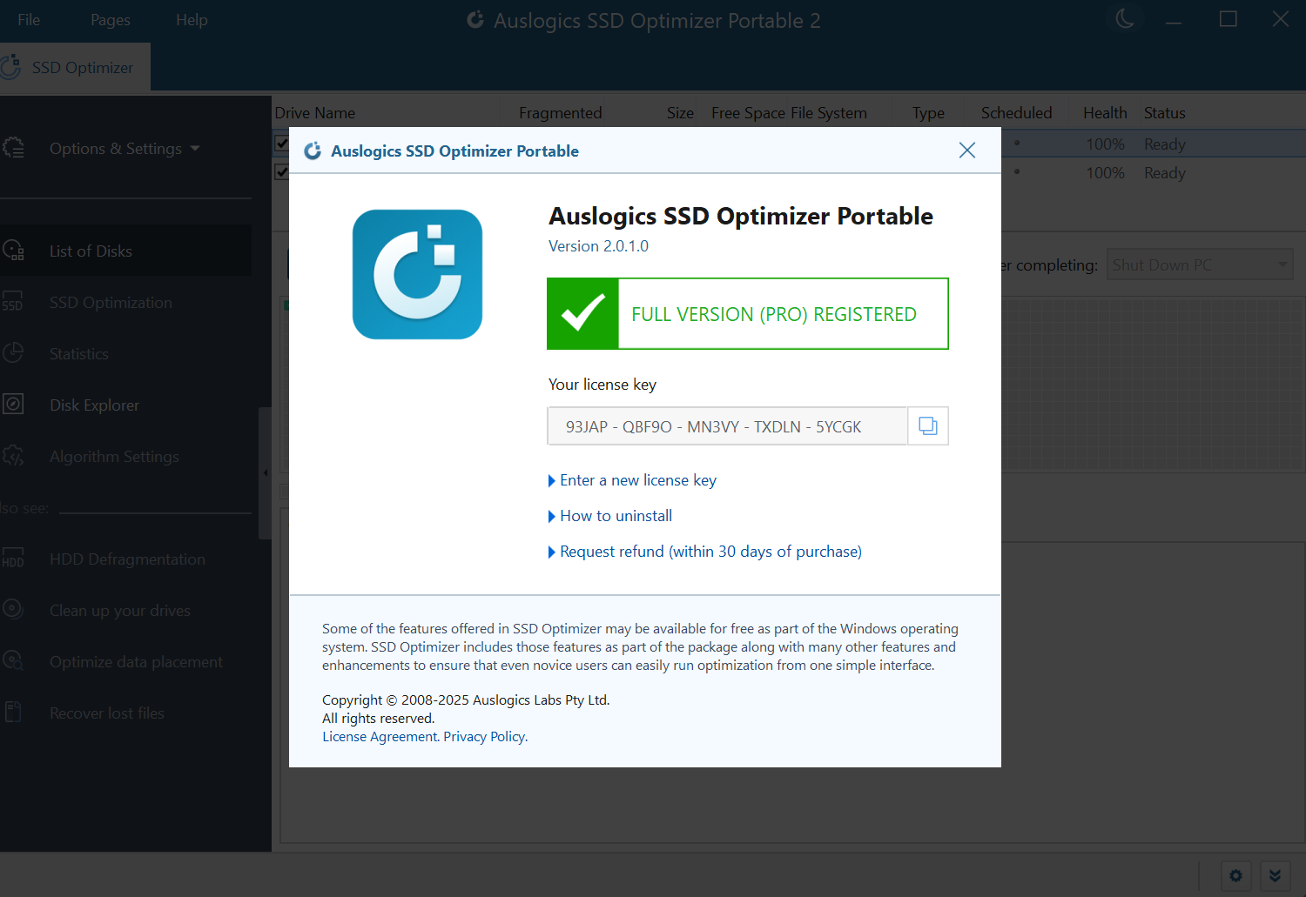
Task: Open the File menu
Action: pyautogui.click(x=29, y=19)
